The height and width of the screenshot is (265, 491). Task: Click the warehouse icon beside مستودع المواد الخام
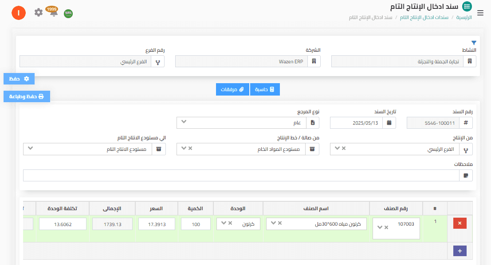(x=312, y=149)
